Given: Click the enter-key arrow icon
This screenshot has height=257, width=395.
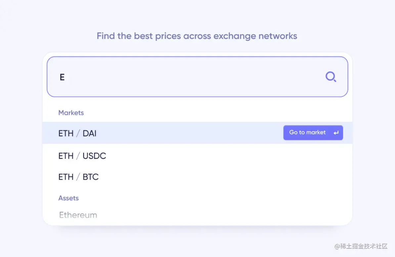Looking at the screenshot, I should click(x=336, y=133).
